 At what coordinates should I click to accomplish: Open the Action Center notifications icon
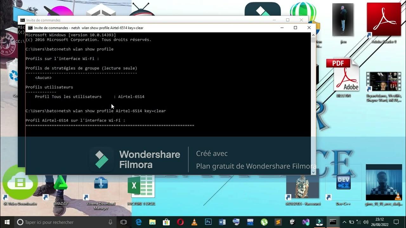396,222
